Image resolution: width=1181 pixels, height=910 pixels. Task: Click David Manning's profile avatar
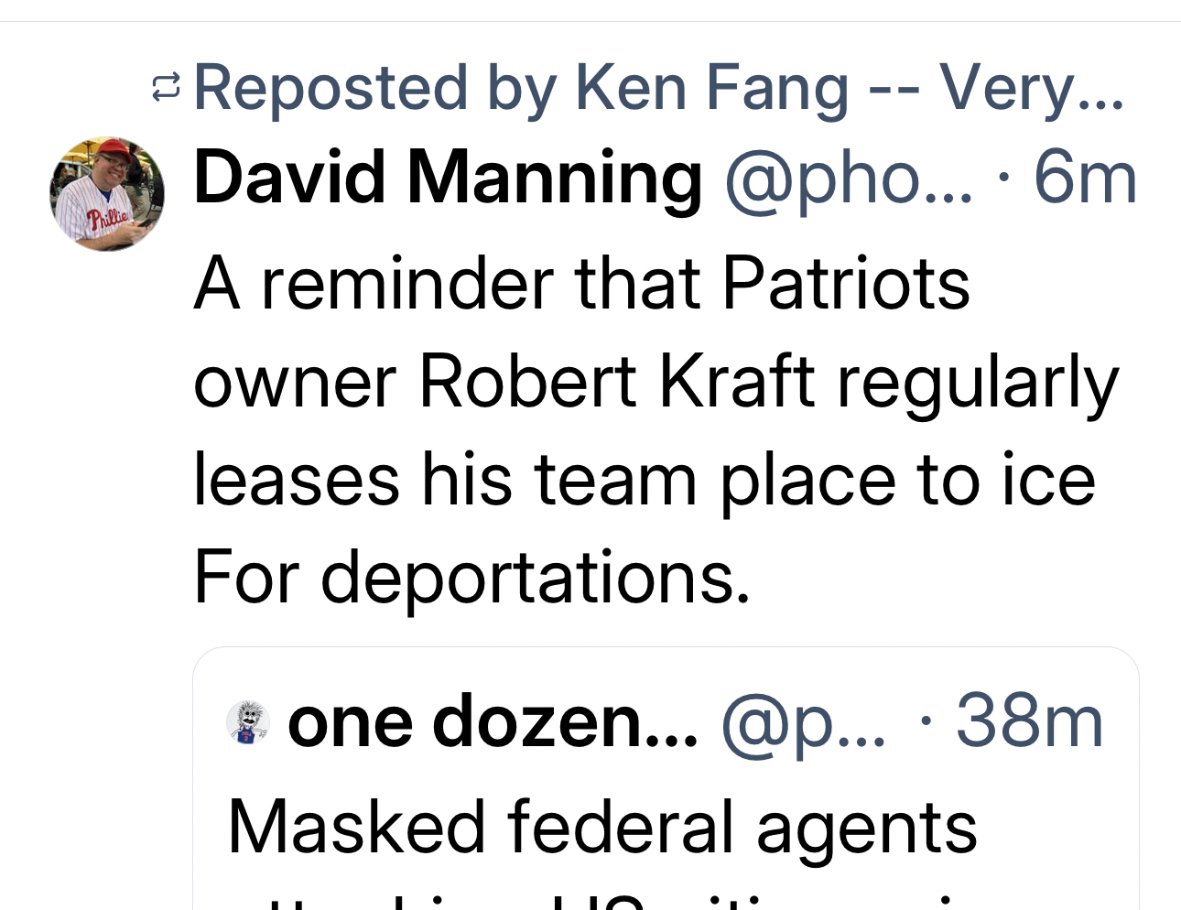point(107,194)
